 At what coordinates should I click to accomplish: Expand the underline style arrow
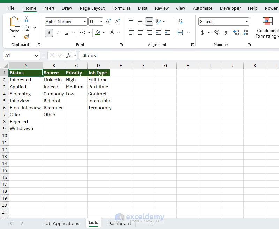(73, 33)
